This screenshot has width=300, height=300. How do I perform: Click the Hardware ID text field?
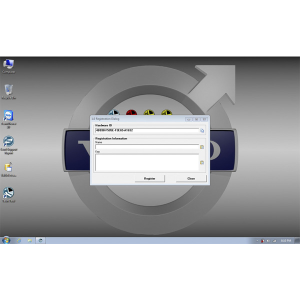pyautogui.click(x=147, y=130)
